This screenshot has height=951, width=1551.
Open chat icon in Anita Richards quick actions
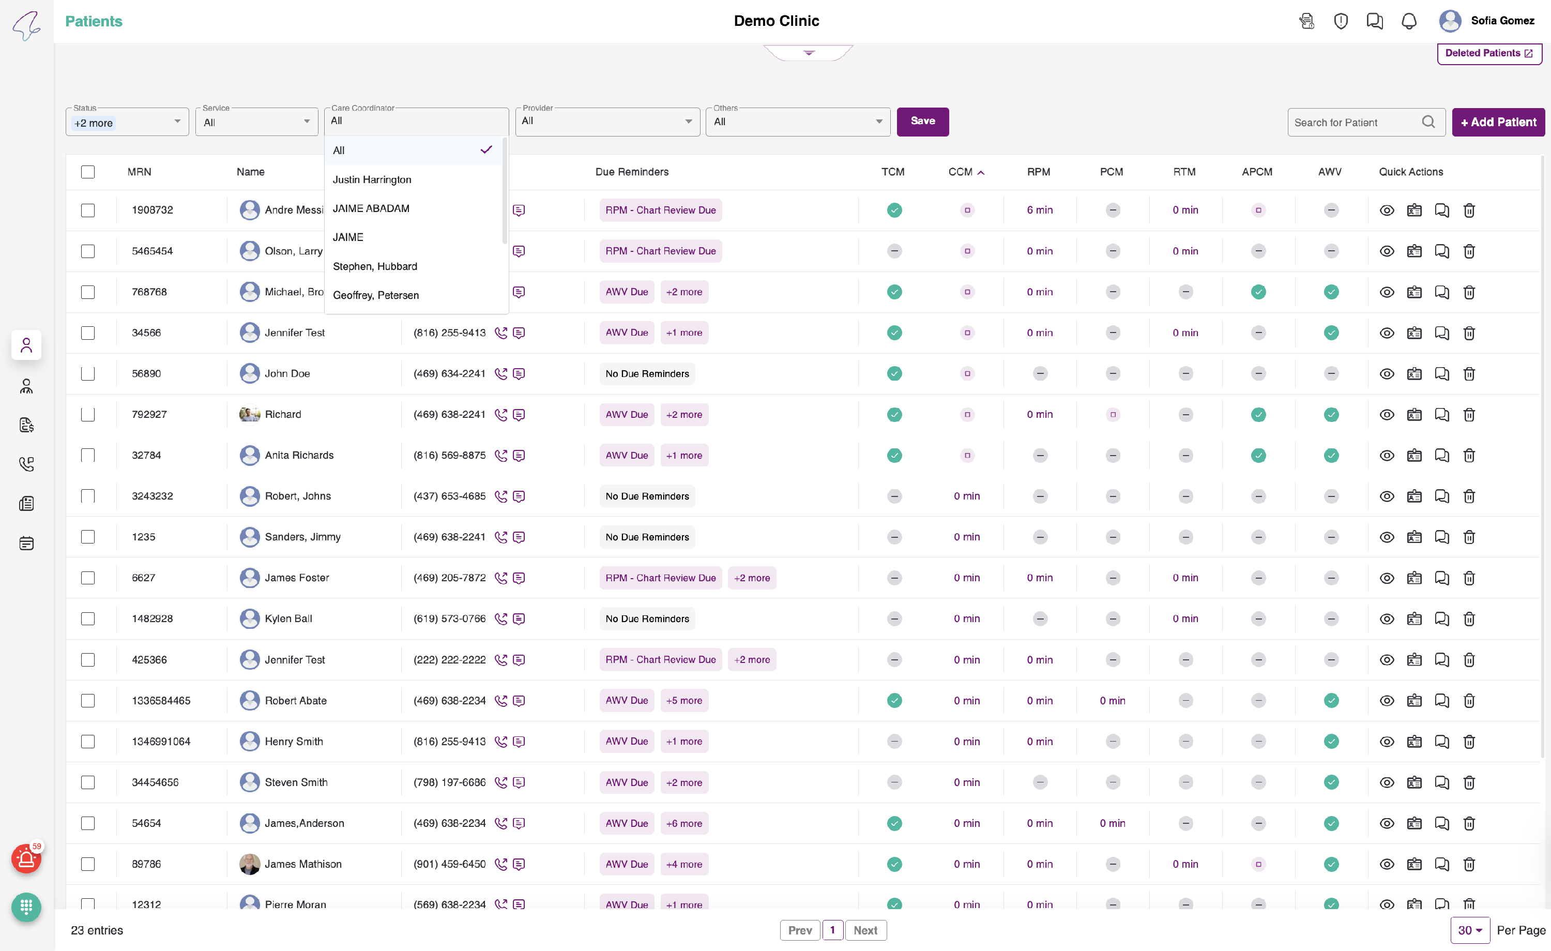click(1441, 456)
